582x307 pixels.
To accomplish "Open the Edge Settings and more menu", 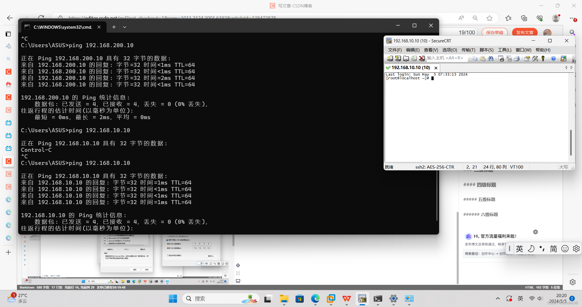I will (x=572, y=18).
